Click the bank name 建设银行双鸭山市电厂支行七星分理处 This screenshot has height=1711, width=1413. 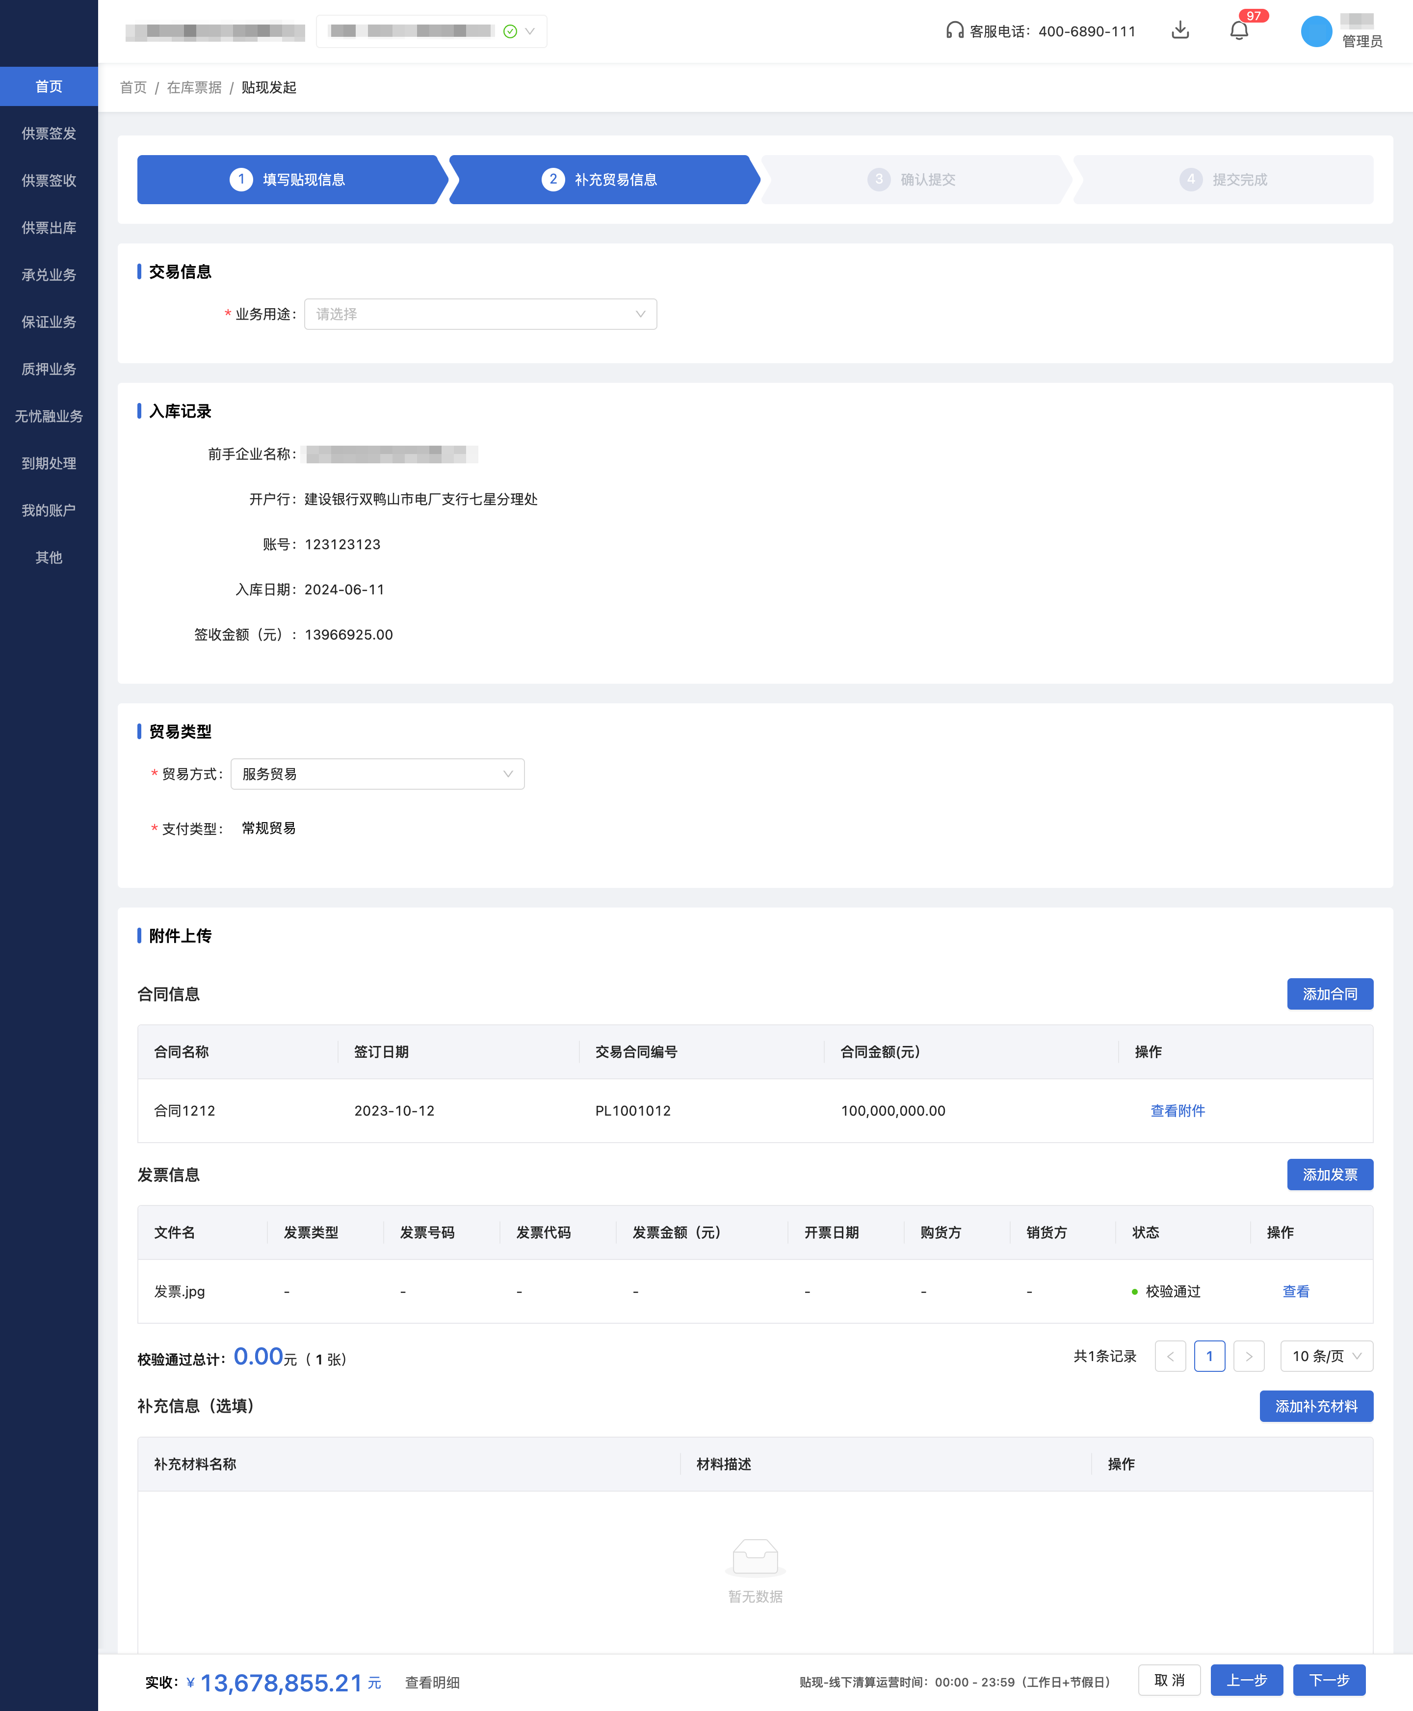(421, 499)
